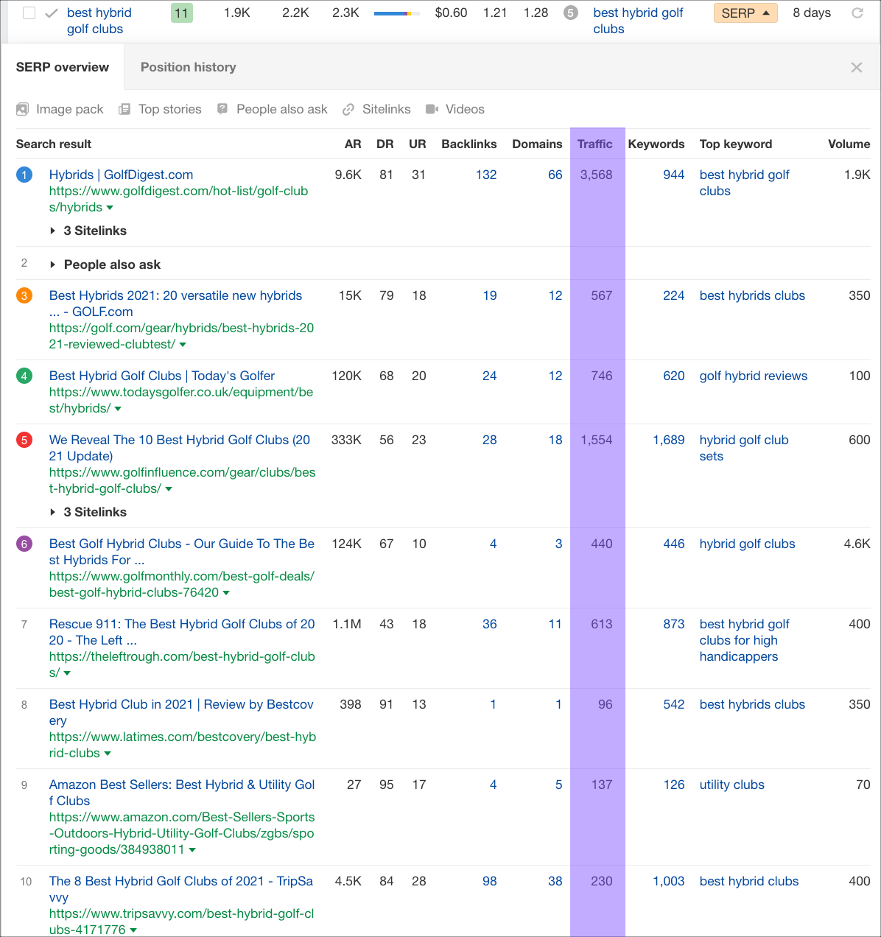Viewport: 881px width, 937px height.
Task: Switch to the Position history tab
Action: 188,67
